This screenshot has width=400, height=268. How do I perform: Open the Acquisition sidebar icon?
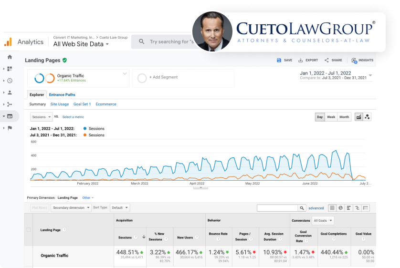(x=10, y=104)
